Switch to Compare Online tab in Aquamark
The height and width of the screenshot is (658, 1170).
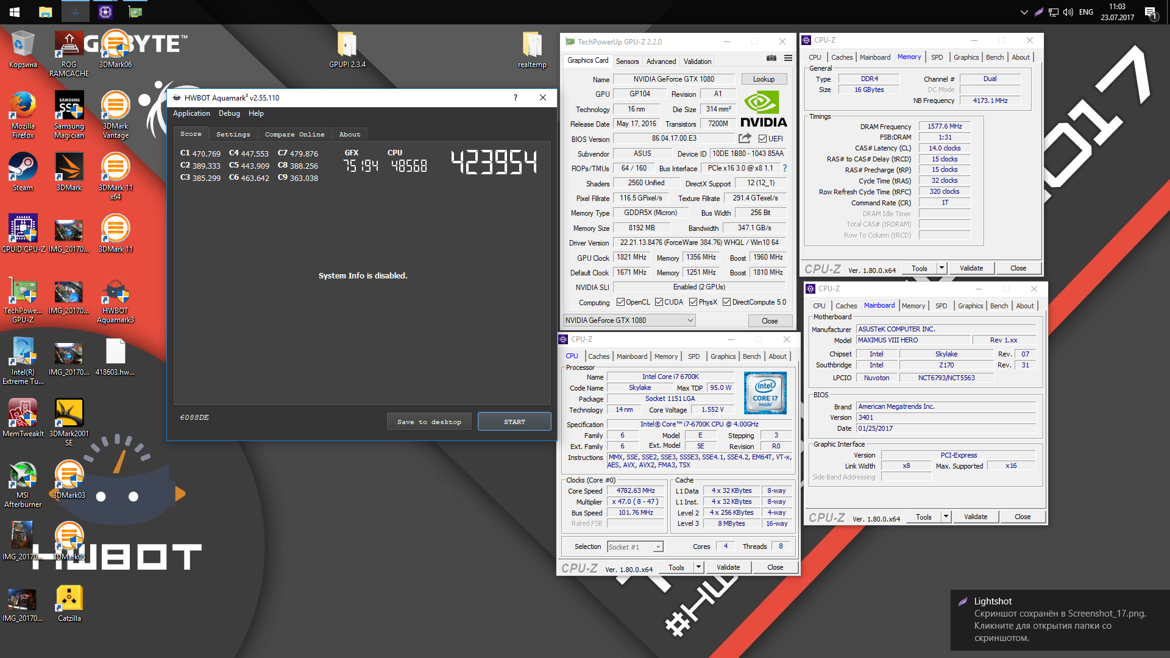tap(294, 134)
